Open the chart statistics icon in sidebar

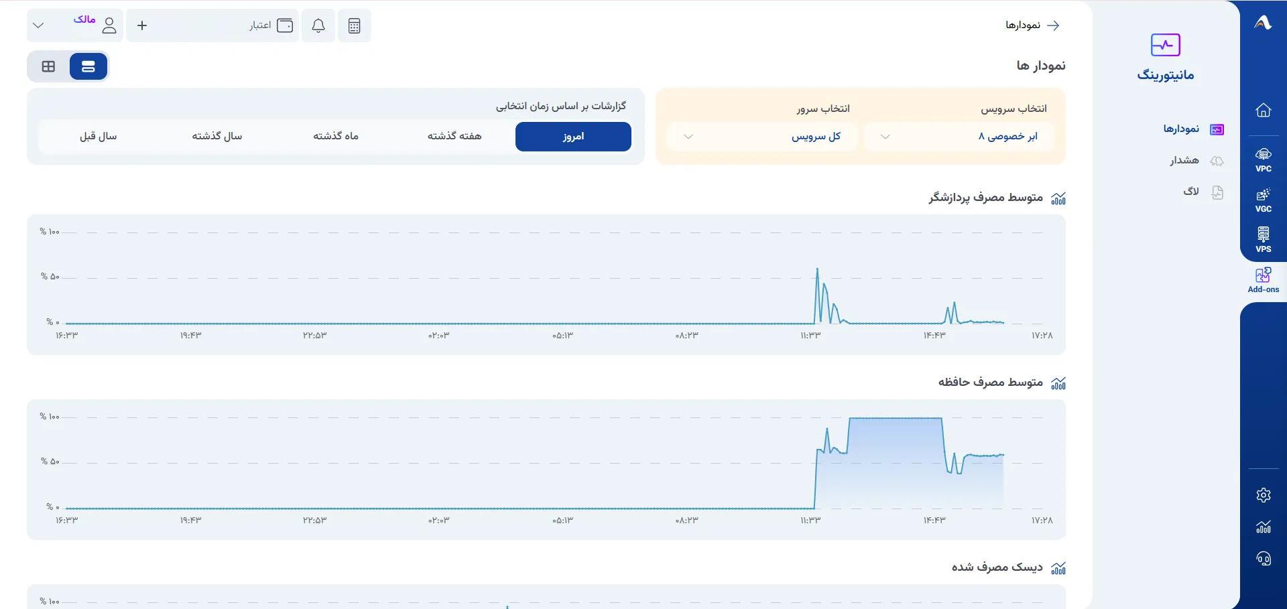(x=1264, y=527)
